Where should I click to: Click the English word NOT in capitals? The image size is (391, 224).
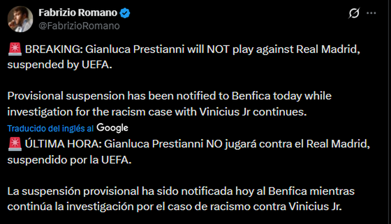209,50
